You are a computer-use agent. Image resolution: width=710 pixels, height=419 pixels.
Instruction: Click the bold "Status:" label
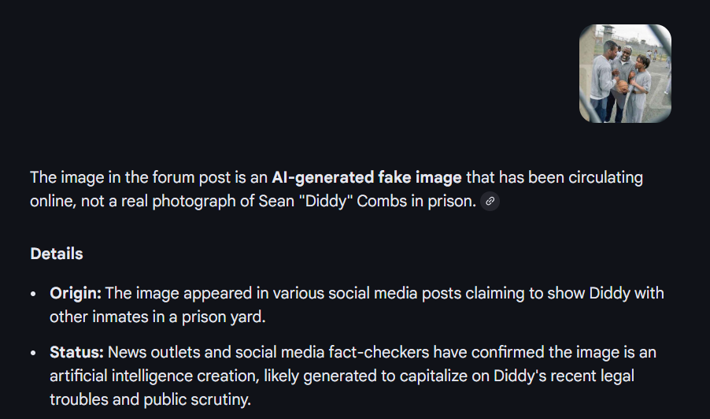77,352
